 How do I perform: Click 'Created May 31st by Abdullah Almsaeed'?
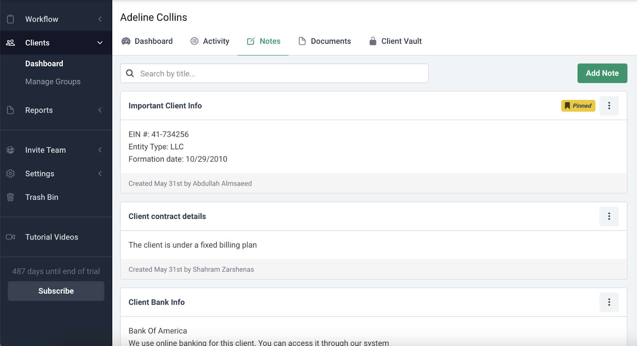click(190, 184)
